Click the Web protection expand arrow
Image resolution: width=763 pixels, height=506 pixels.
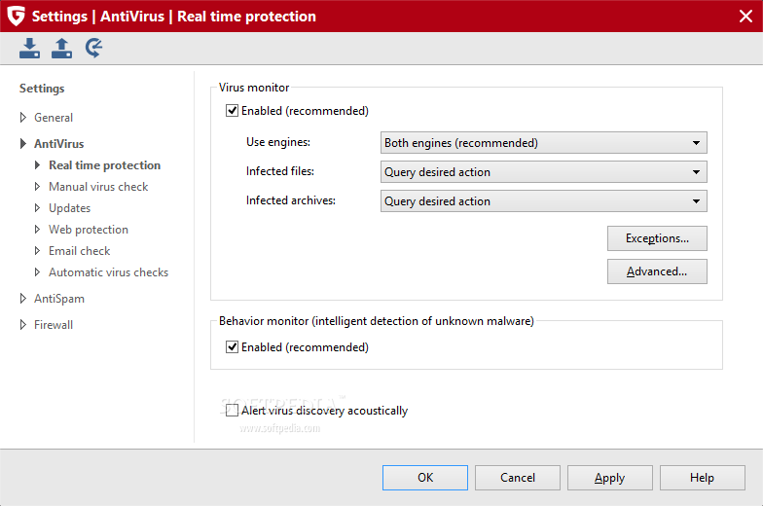click(x=37, y=230)
